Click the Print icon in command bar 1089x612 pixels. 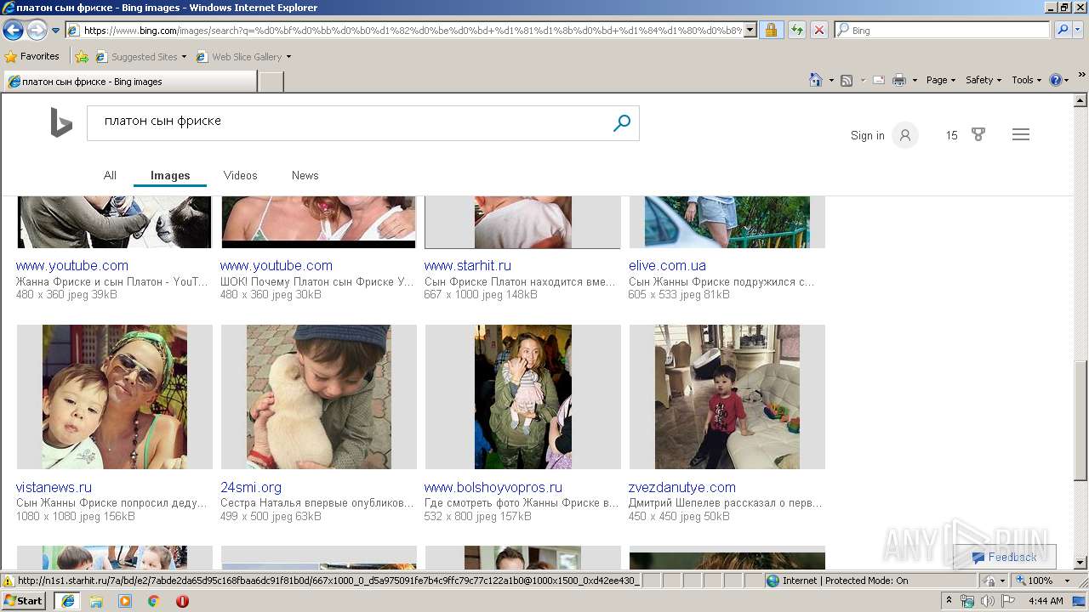coord(899,80)
